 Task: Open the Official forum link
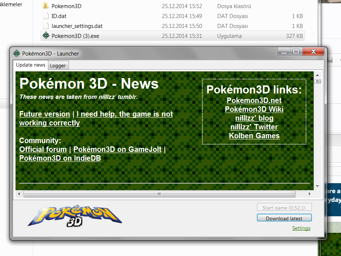(43, 149)
